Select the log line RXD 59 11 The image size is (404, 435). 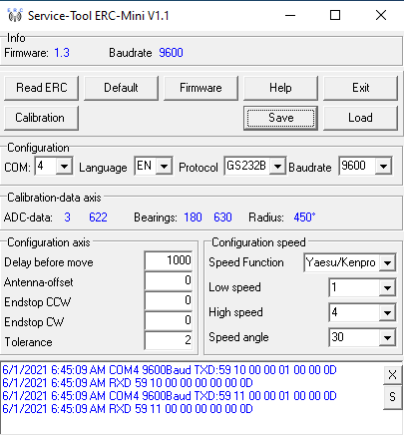(128, 409)
